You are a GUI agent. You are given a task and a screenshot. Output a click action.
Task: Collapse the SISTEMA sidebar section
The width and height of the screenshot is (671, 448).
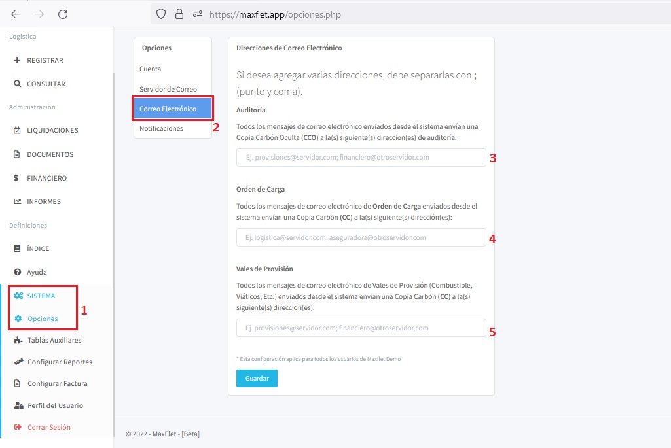click(x=41, y=296)
